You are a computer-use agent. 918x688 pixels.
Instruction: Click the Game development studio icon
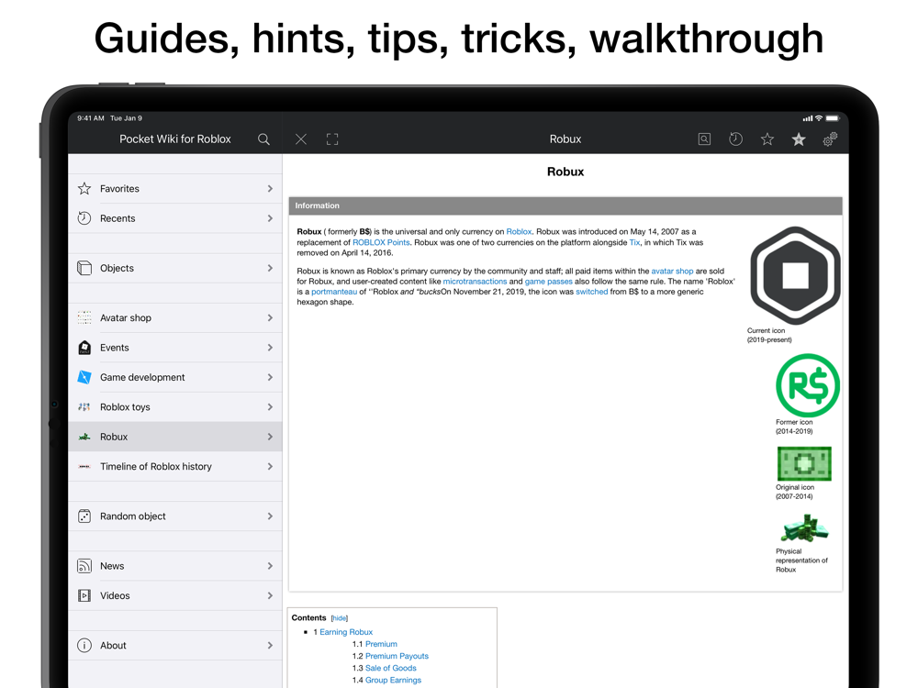pyautogui.click(x=84, y=377)
